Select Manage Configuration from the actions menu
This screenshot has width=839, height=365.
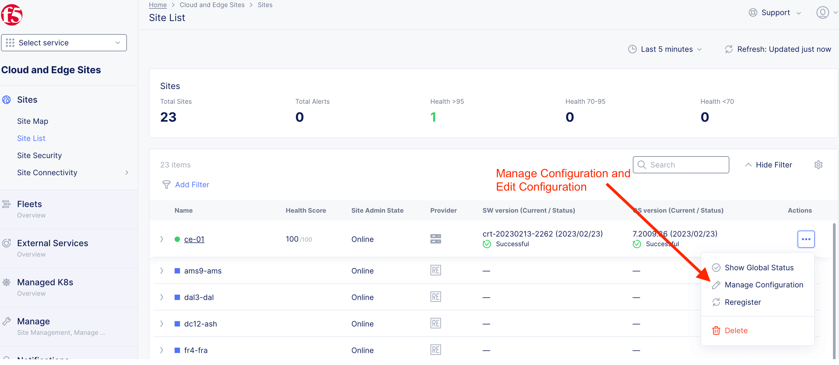763,285
